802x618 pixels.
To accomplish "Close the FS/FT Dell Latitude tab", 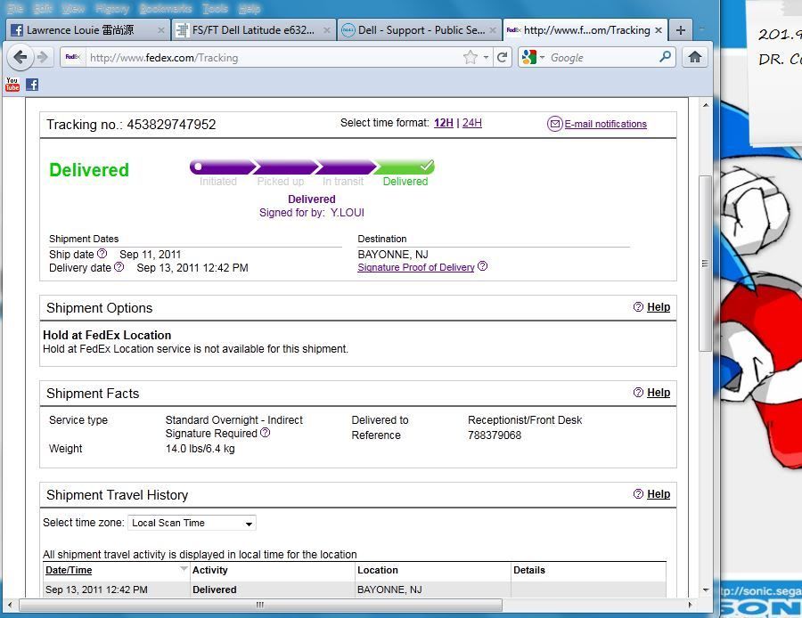I will tap(326, 30).
